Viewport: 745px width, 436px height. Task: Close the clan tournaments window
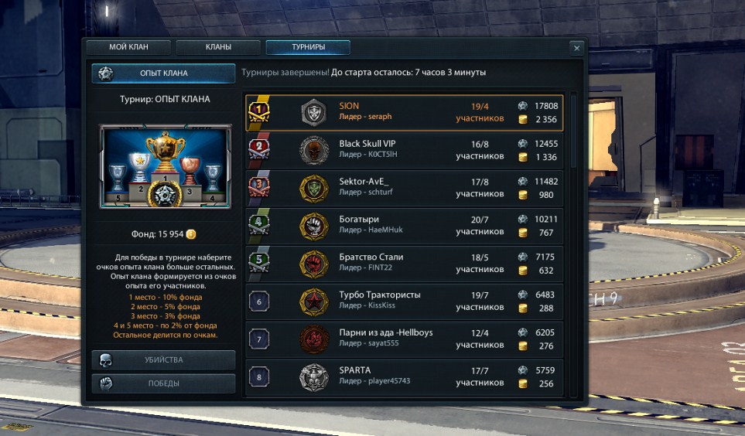tap(576, 48)
